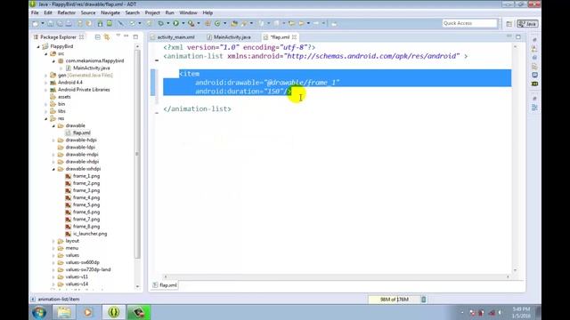Collapse the src folder

coord(46,53)
